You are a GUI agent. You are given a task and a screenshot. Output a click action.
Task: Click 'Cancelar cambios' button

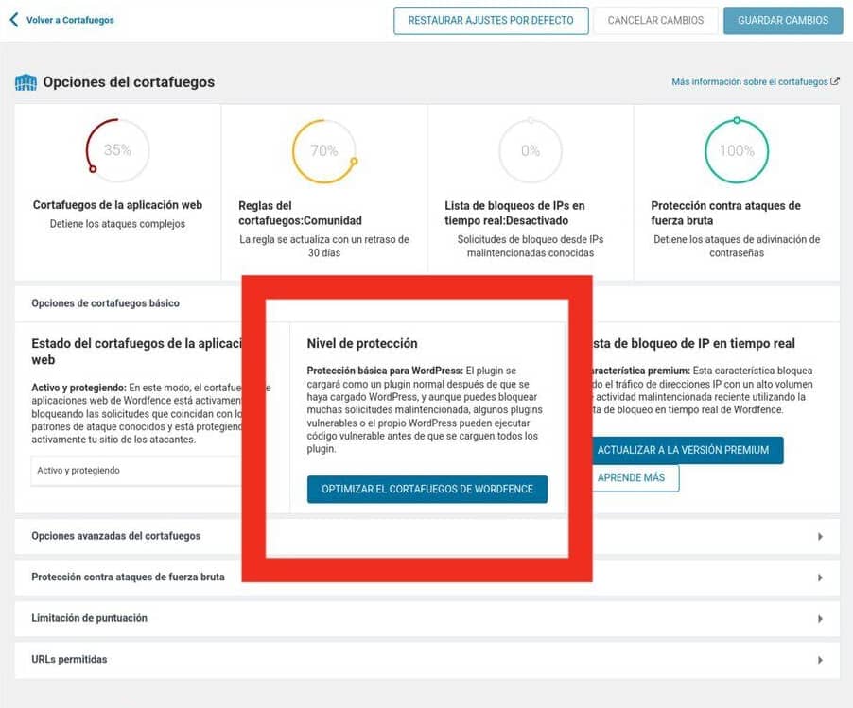655,21
